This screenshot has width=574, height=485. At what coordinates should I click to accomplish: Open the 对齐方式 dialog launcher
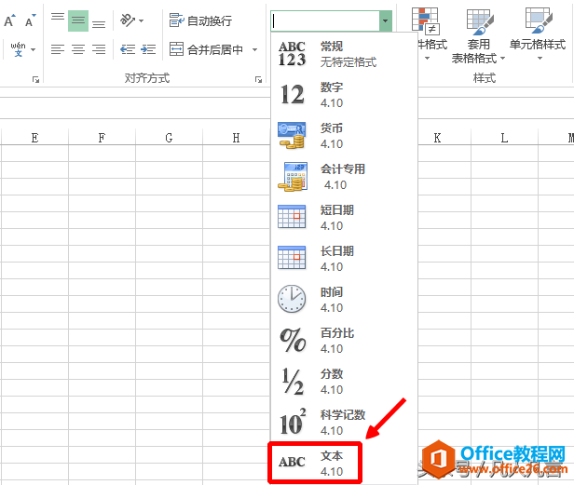[258, 79]
